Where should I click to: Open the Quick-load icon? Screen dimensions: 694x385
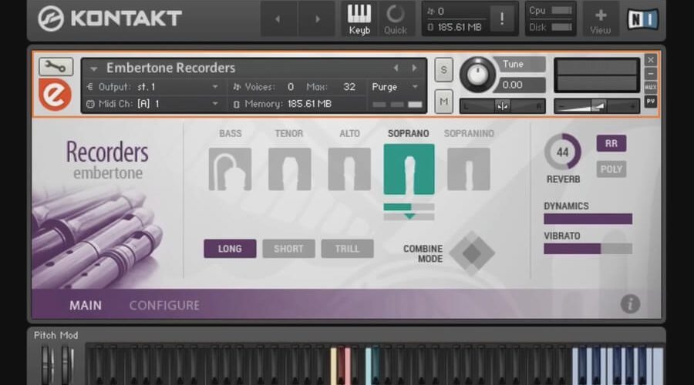pyautogui.click(x=396, y=18)
